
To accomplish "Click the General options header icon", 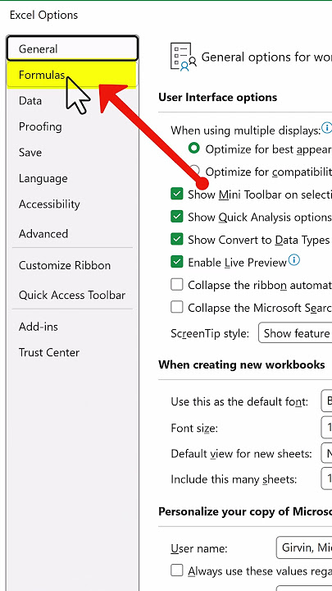I will 184,57.
